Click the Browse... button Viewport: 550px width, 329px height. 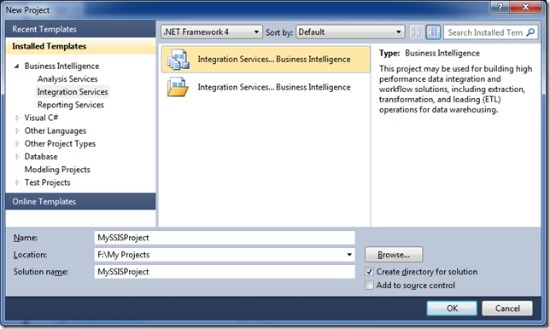click(394, 255)
